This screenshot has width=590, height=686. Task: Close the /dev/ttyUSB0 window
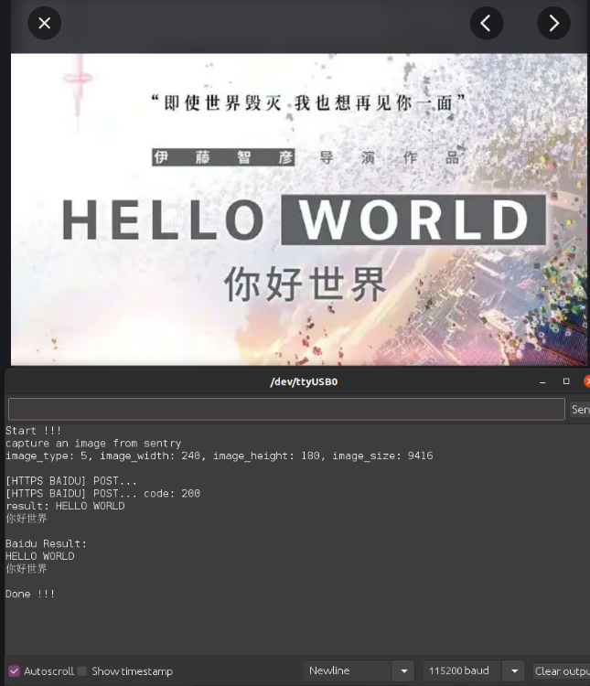point(587,381)
